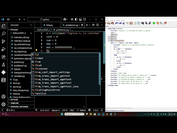
Task: Open notifications bell in status bar
Action: pyautogui.click(x=102, y=110)
